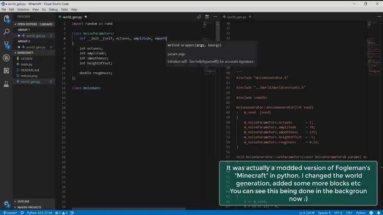This screenshot has height=215, width=383.
Task: Expand the Outline section
Action: [x=34, y=201]
